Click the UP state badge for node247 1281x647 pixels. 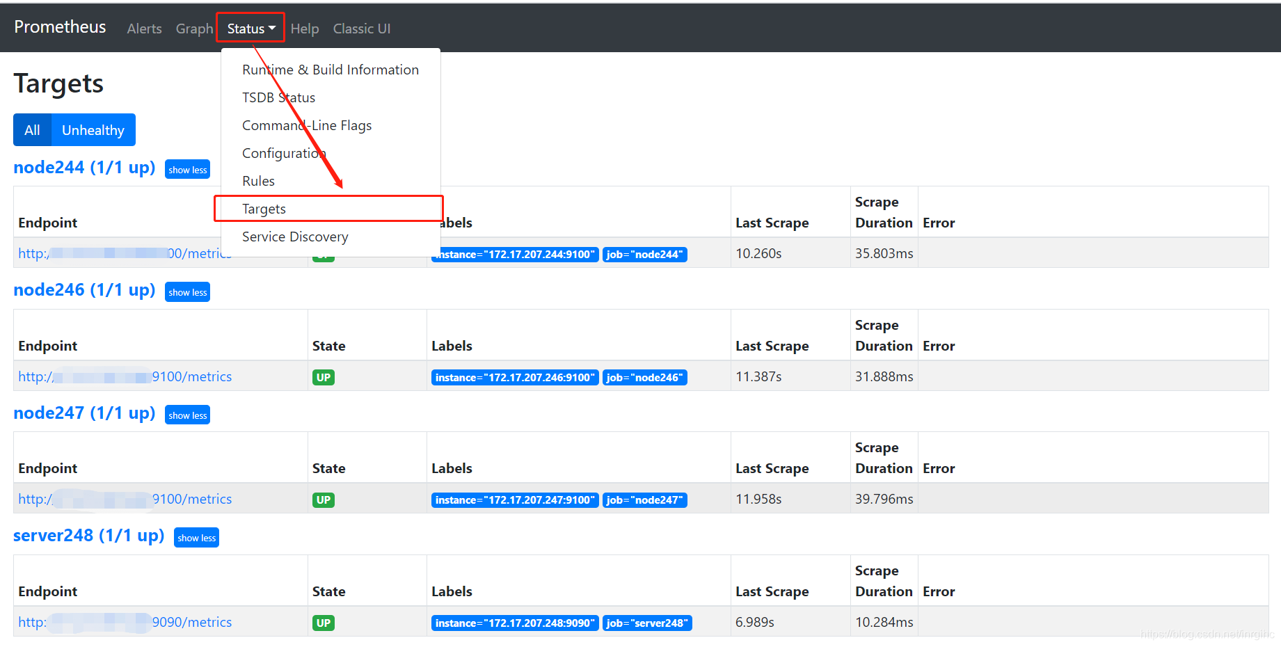click(324, 500)
